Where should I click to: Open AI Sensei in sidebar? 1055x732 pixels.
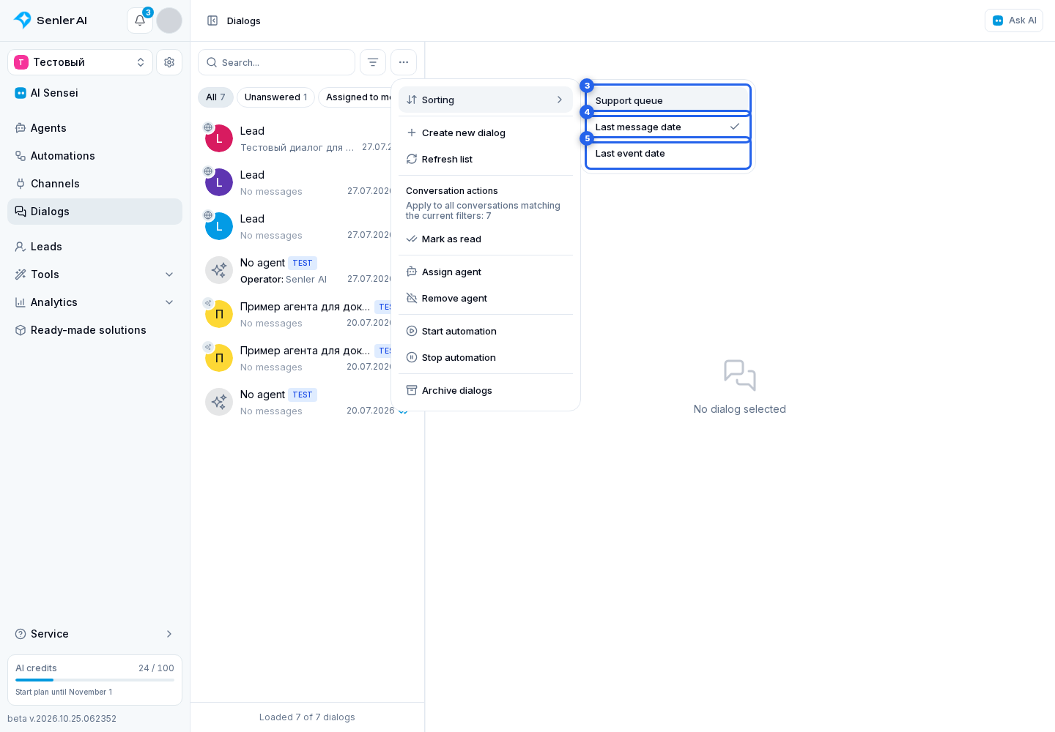[x=95, y=93]
